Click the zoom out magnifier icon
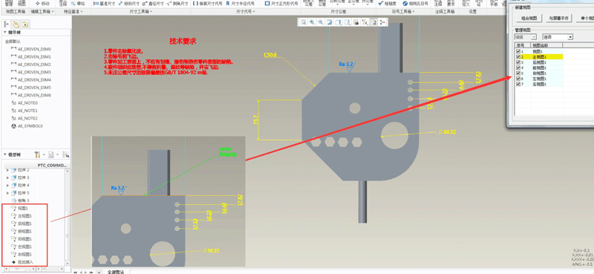The height and width of the screenshot is (274, 594). tap(321, 22)
